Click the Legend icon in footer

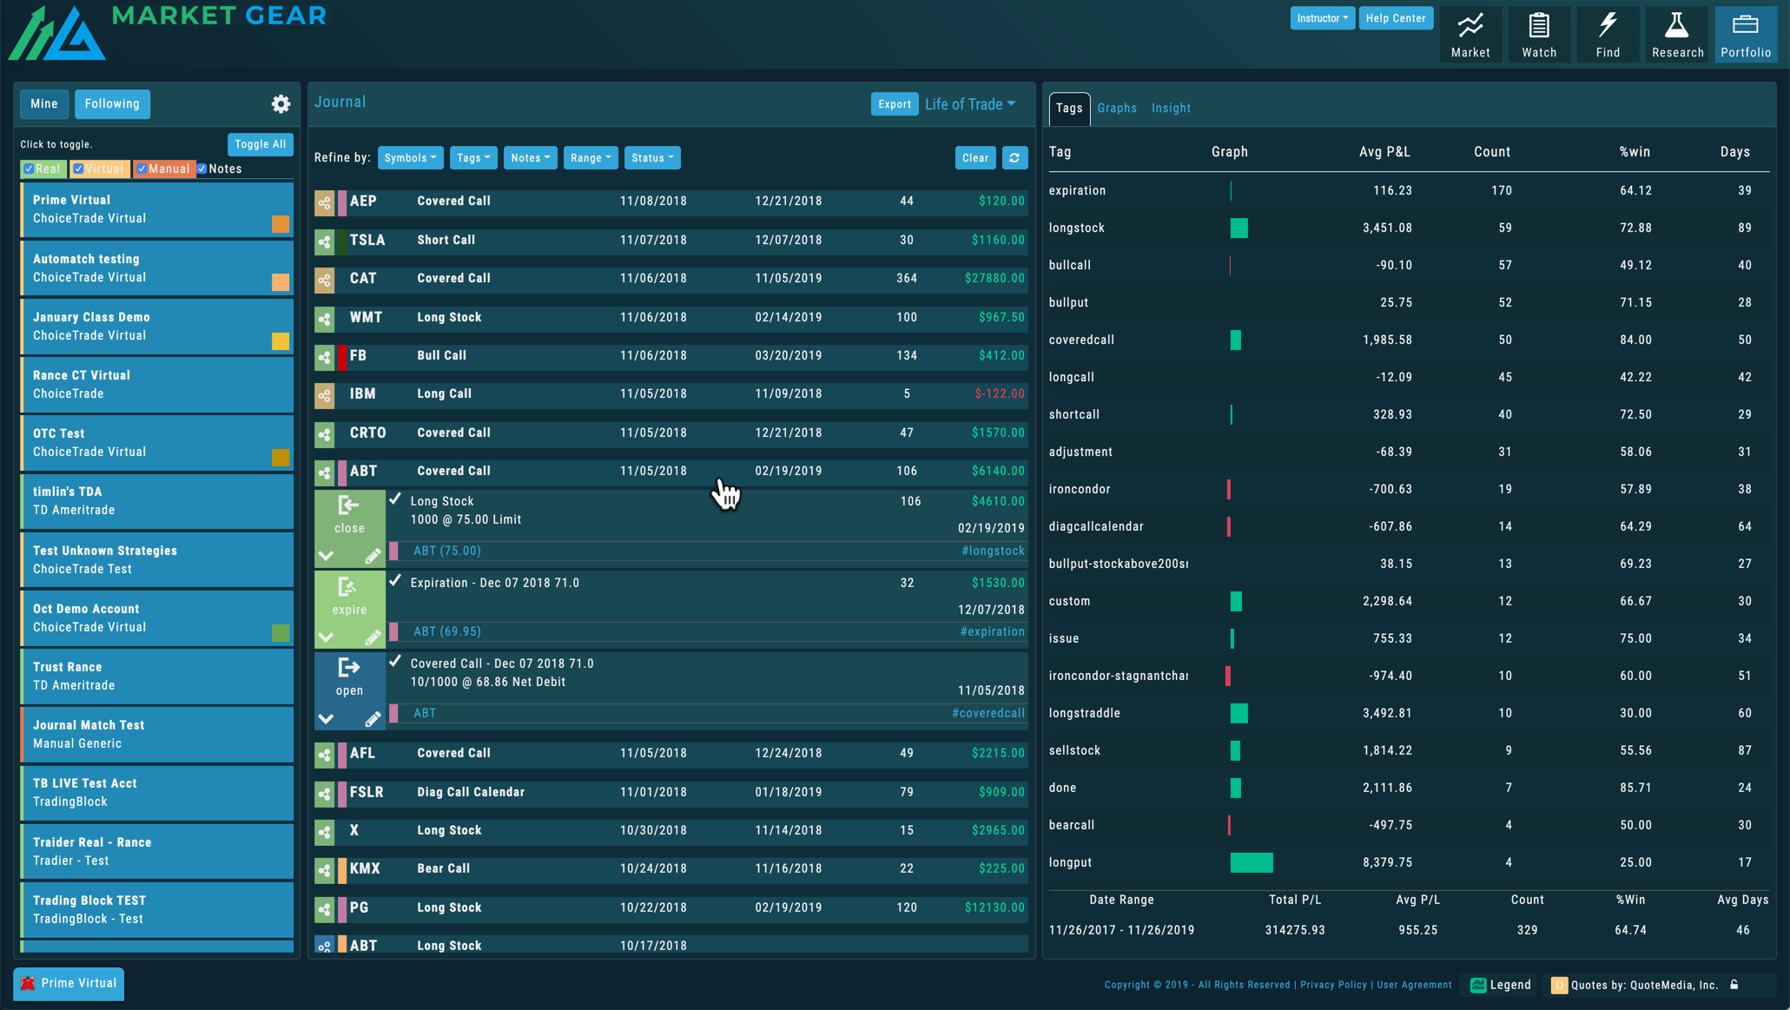pos(1478,985)
